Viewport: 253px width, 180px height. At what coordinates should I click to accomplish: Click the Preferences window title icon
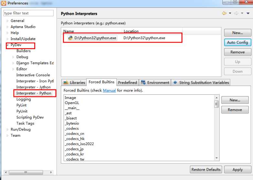click(x=4, y=3)
